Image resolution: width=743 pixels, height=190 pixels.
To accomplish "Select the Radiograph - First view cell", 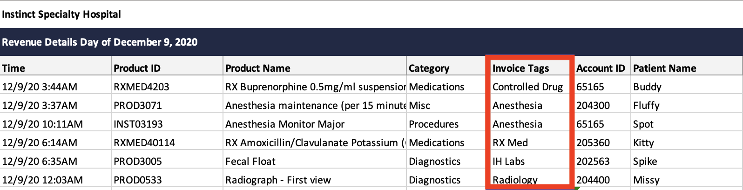I will (x=315, y=180).
